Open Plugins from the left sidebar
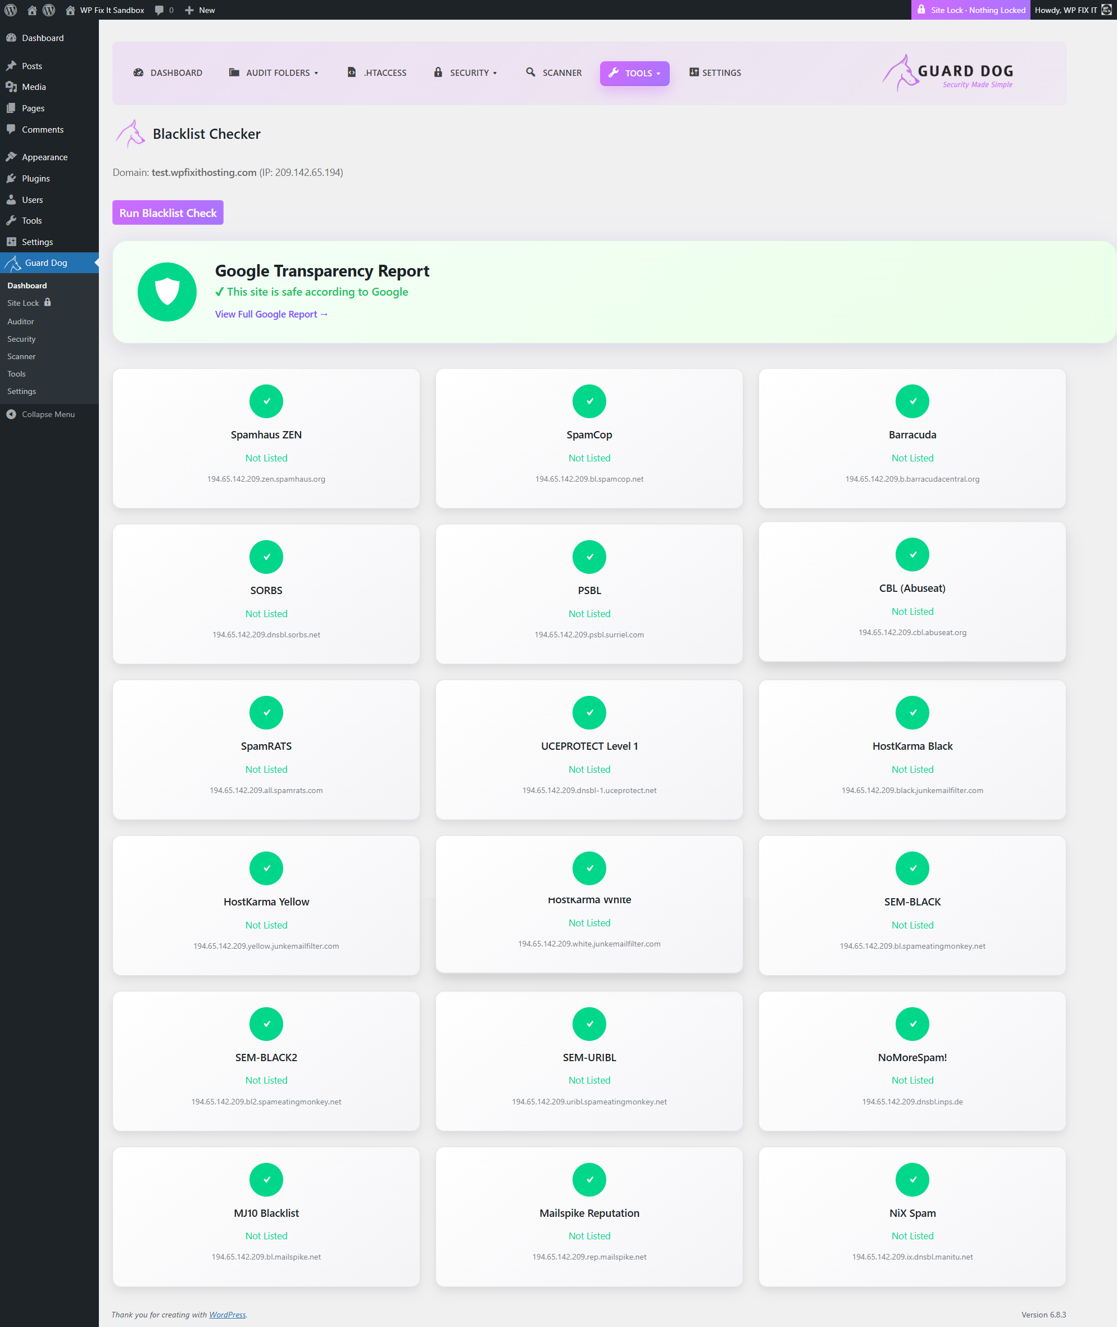Viewport: 1117px width, 1327px height. point(36,178)
